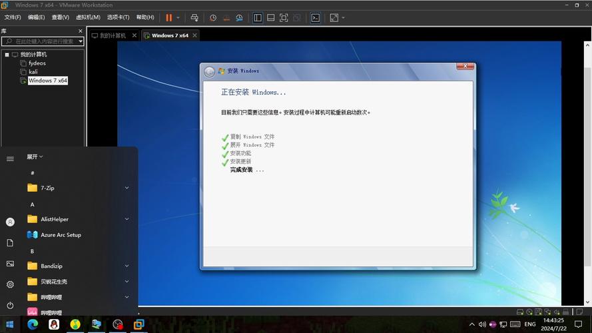This screenshot has height=333, width=592.
Task: Click the back arrow in Windows installer
Action: point(210,71)
